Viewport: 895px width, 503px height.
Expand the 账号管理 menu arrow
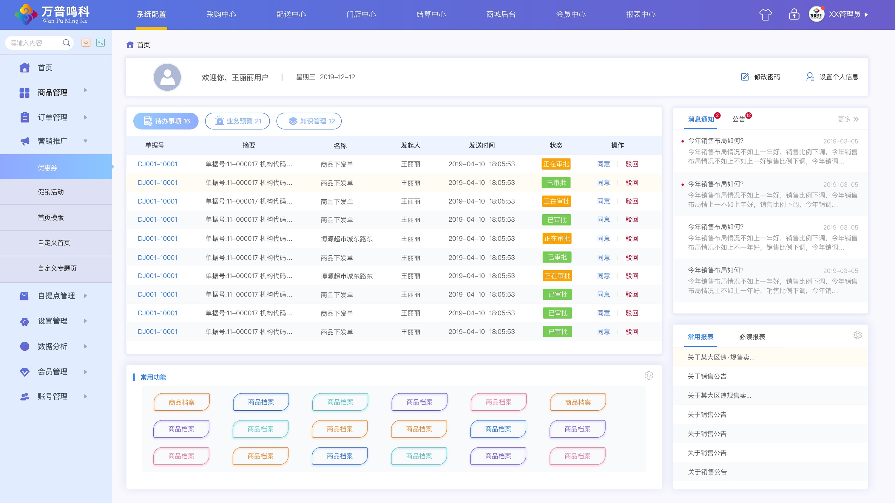85,396
